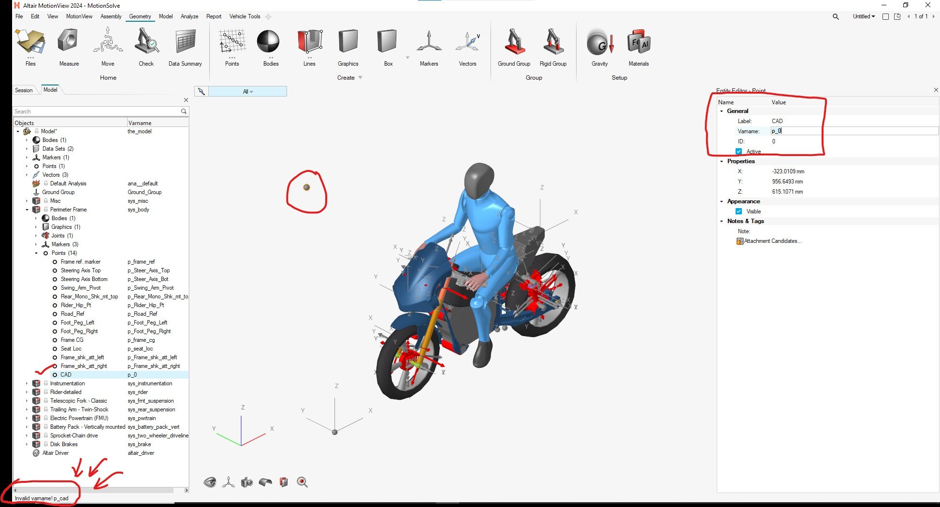Run the Check tool
The width and height of the screenshot is (940, 507).
[x=146, y=47]
